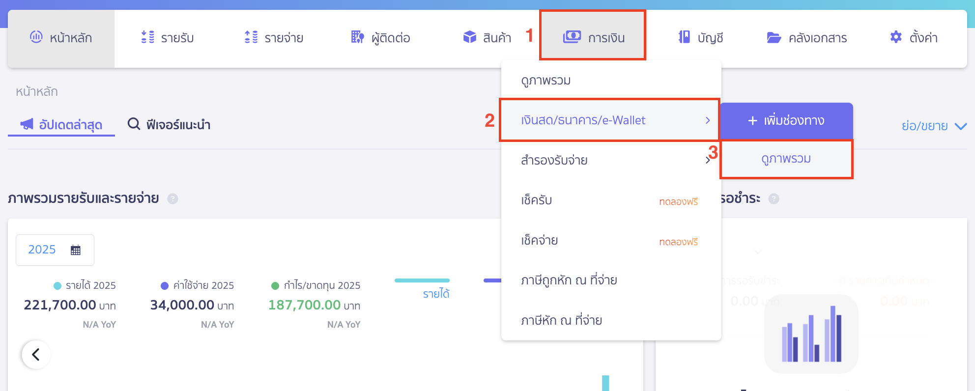Viewport: 975px width, 391px height.
Task: Click the expense icon beside รายจ่าย
Action: point(252,37)
